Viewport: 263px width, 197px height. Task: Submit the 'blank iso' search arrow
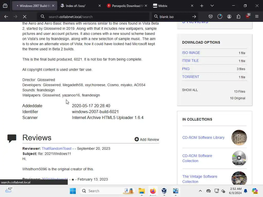(x=194, y=17)
